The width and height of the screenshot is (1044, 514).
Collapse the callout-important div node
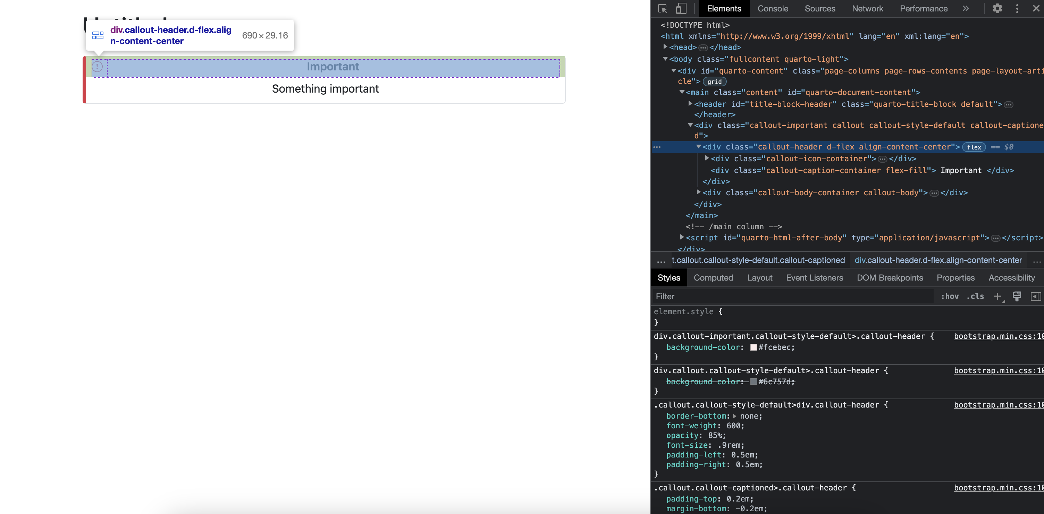tap(690, 125)
